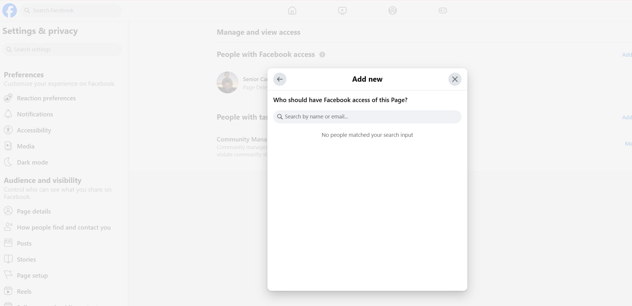Click the Search Facebook box
The image size is (632, 306).
[71, 11]
